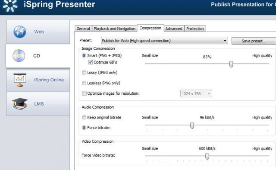The image size is (276, 170).
Task: Click the image quality slider handle
Action: [231, 64]
